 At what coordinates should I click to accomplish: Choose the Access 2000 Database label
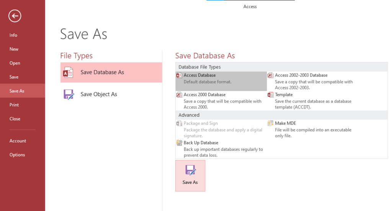point(204,95)
